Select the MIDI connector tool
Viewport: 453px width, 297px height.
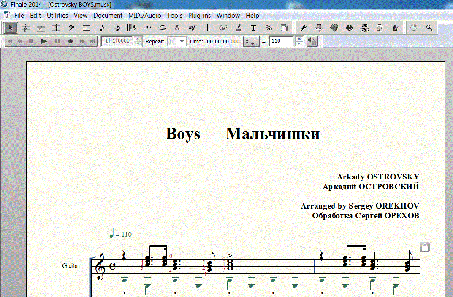[x=349, y=28]
